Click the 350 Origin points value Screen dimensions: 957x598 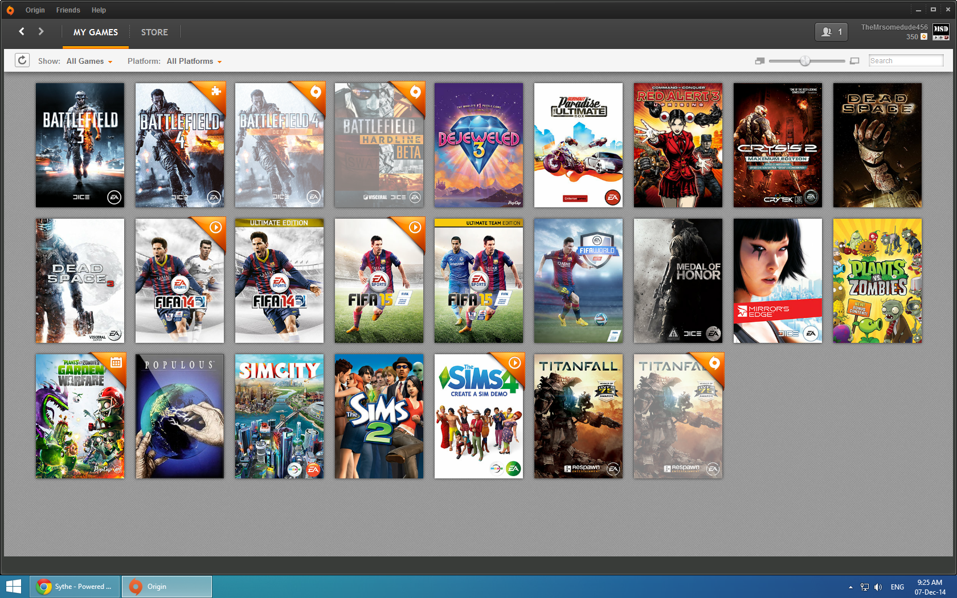(912, 37)
